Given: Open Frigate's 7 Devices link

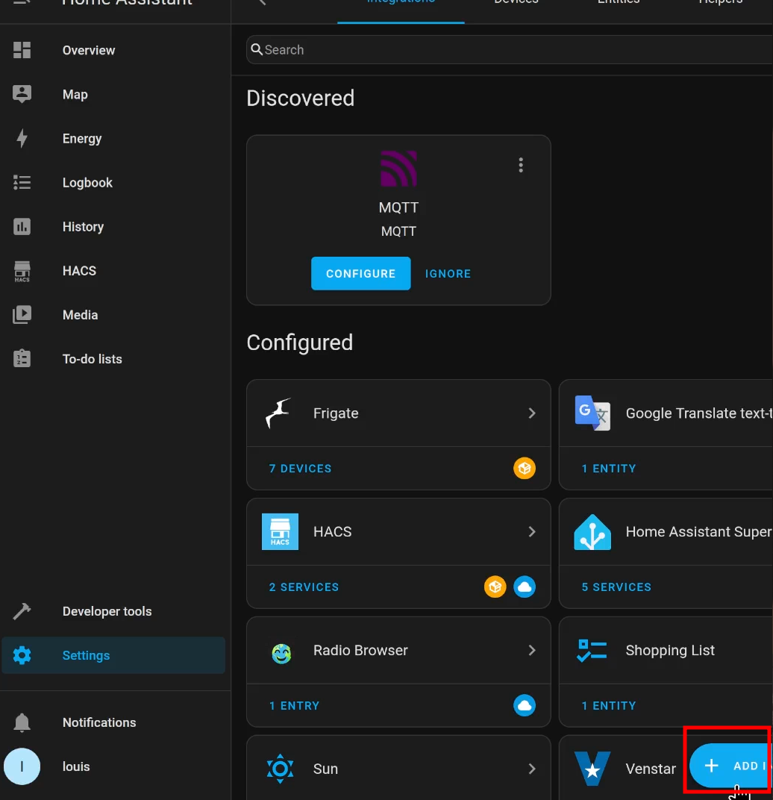Looking at the screenshot, I should (x=300, y=469).
